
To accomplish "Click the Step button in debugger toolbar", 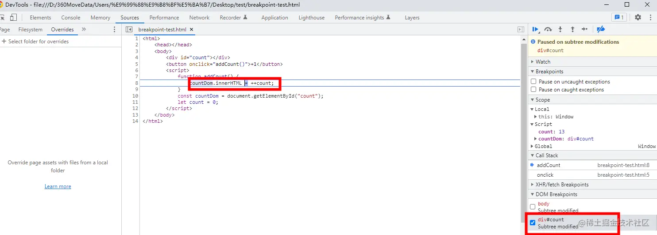I will click(584, 29).
